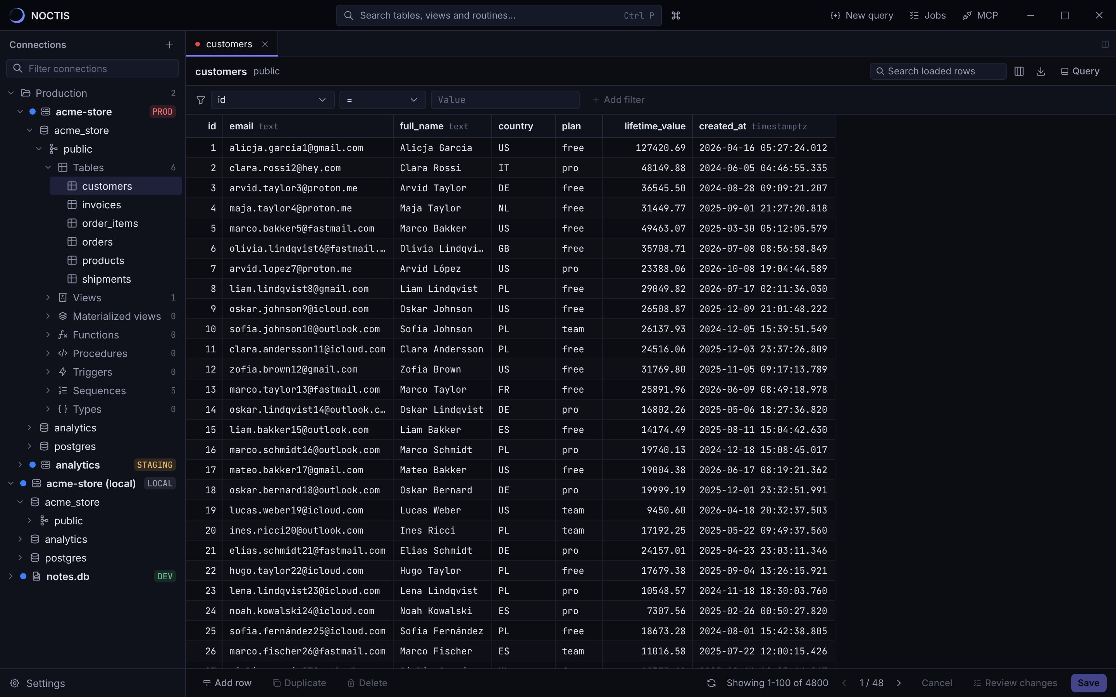The height and width of the screenshot is (697, 1116).
Task: Open the id column filter dropdown
Action: 272,100
